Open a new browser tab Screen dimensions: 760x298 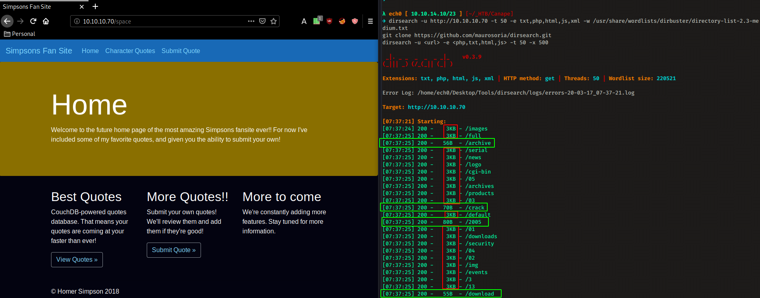tap(95, 6)
